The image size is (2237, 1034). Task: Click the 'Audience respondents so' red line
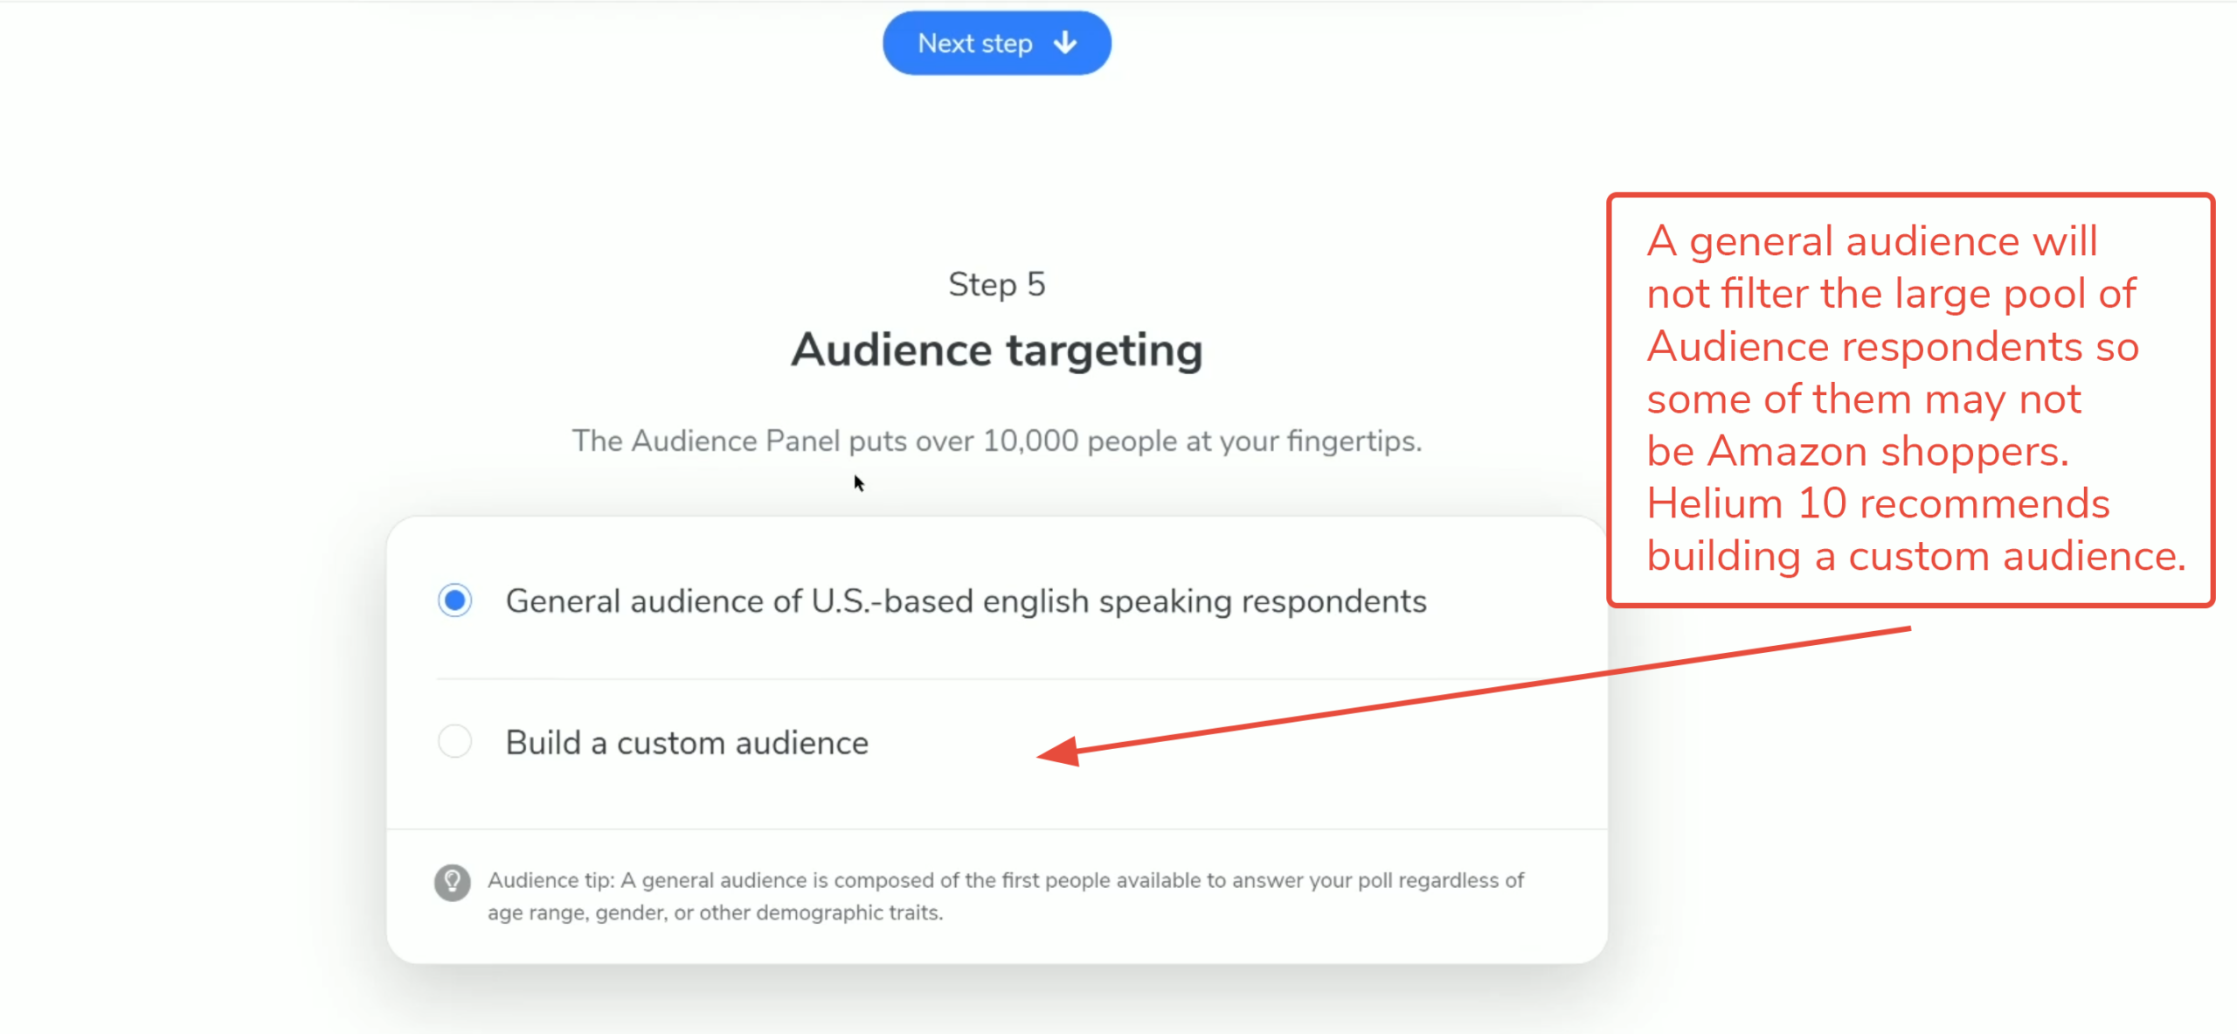point(1892,347)
